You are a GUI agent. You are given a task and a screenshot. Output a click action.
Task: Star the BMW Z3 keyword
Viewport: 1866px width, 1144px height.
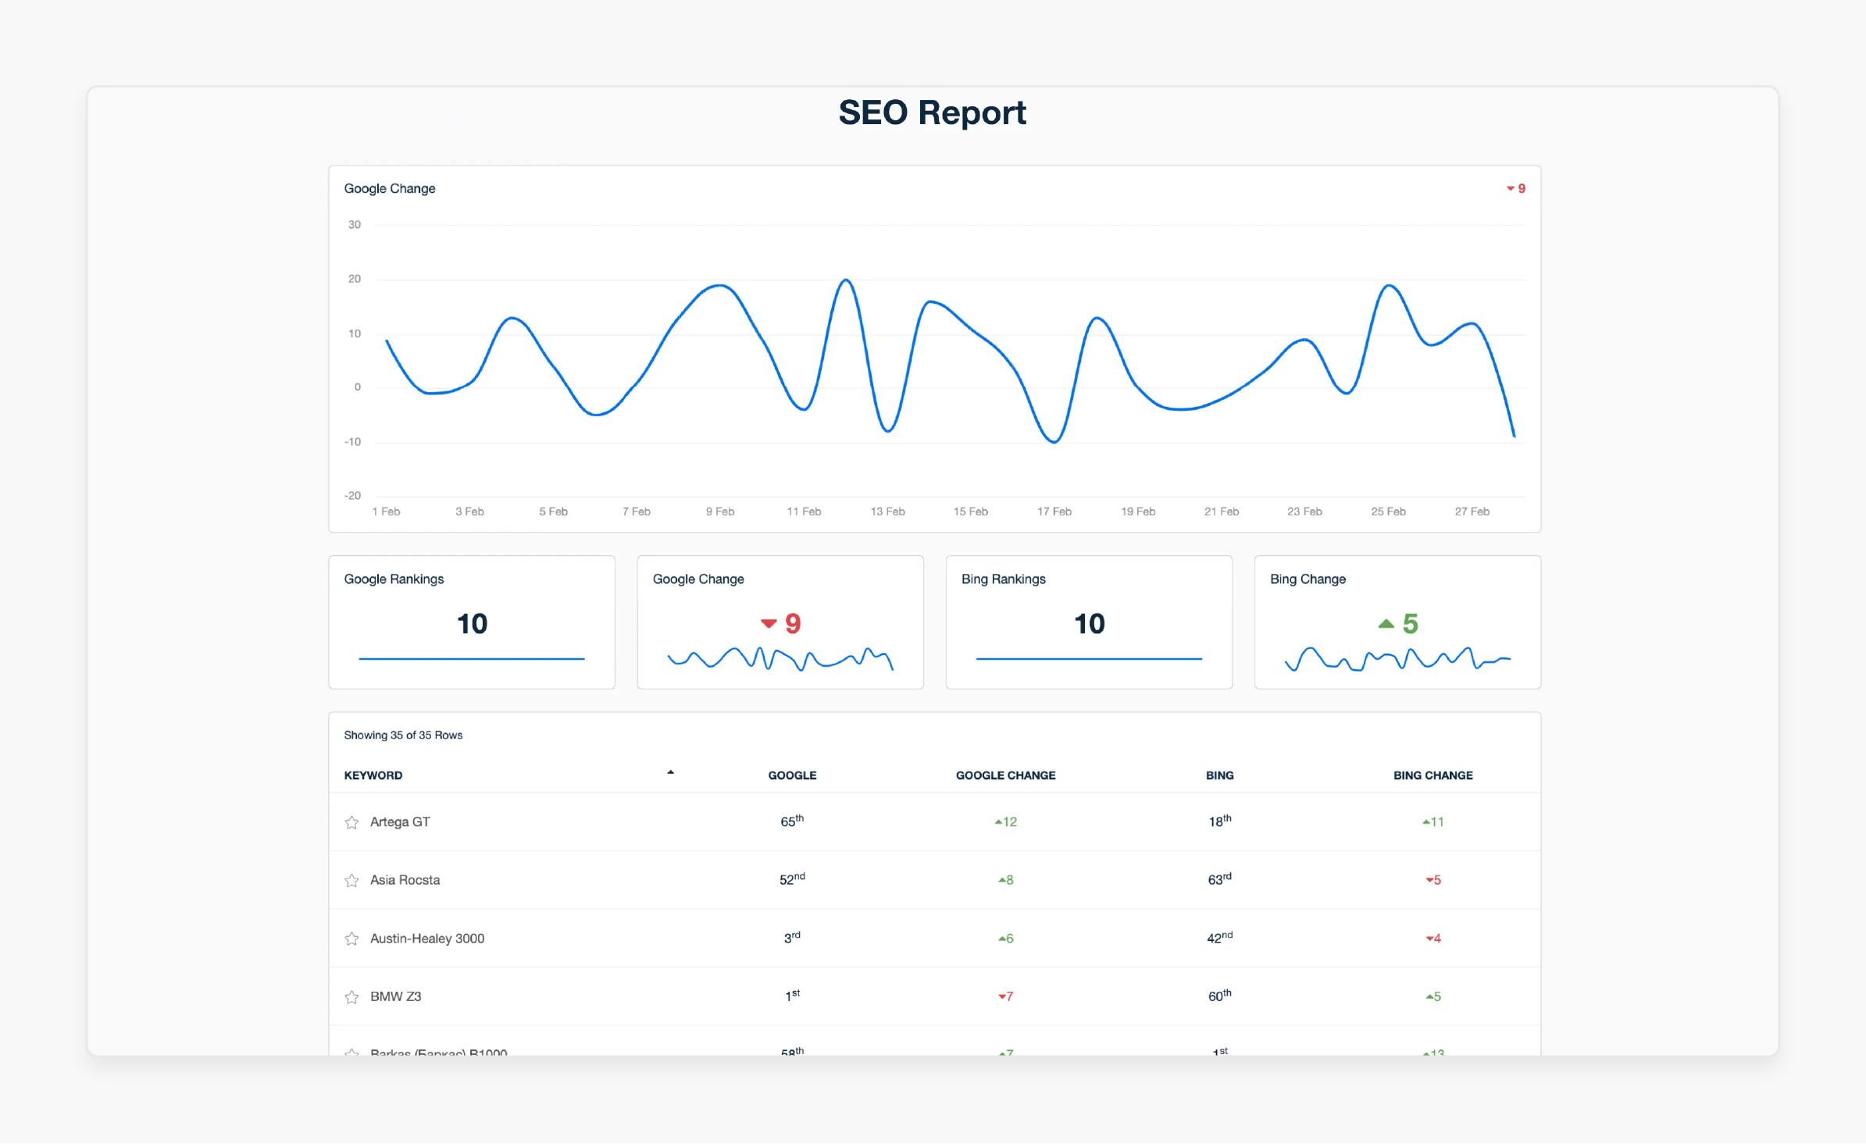point(351,997)
